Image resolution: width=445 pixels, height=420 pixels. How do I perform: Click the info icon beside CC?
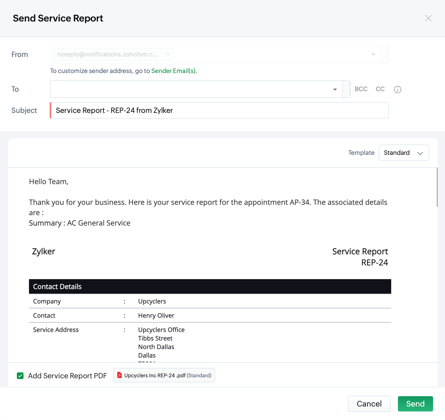click(x=397, y=90)
